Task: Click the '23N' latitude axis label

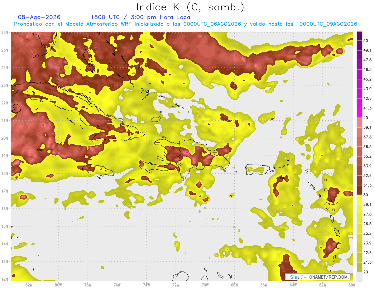Action: point(5,85)
